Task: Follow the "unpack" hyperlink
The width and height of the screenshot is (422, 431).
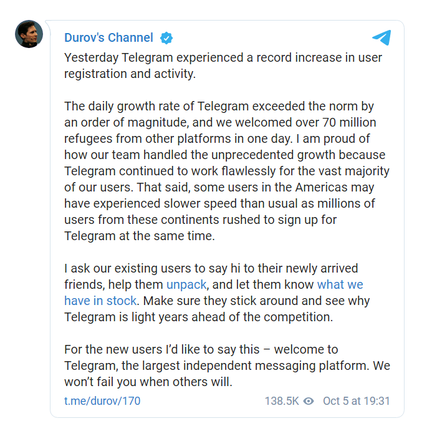Action: [186, 285]
